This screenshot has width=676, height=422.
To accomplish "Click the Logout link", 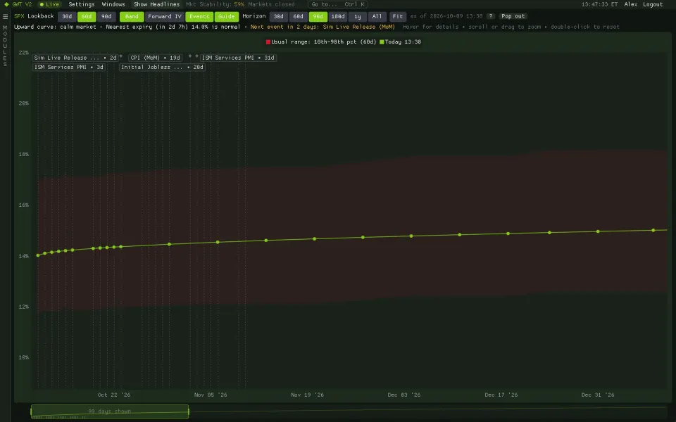I will pos(653,4).
